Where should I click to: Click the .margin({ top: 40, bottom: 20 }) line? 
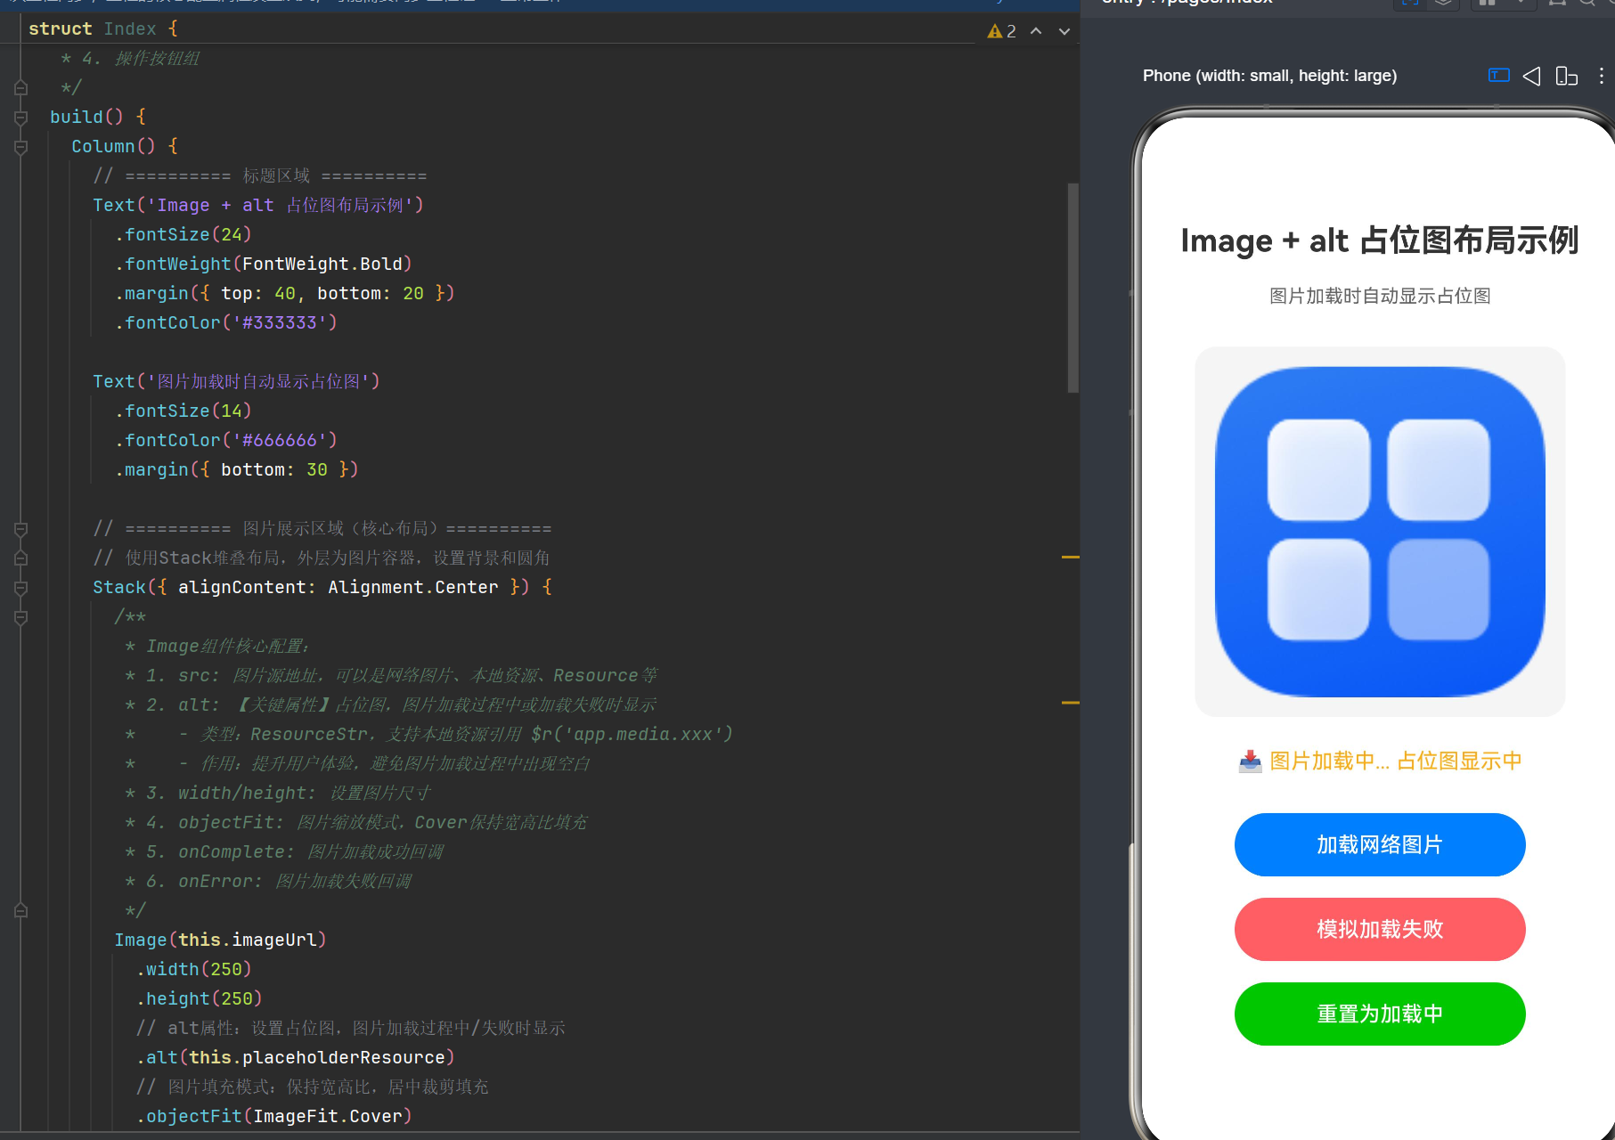(285, 294)
